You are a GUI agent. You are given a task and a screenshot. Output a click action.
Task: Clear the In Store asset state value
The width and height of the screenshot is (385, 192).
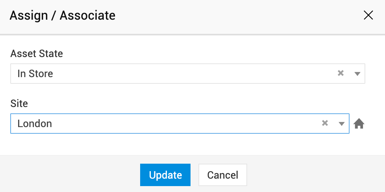click(x=341, y=73)
